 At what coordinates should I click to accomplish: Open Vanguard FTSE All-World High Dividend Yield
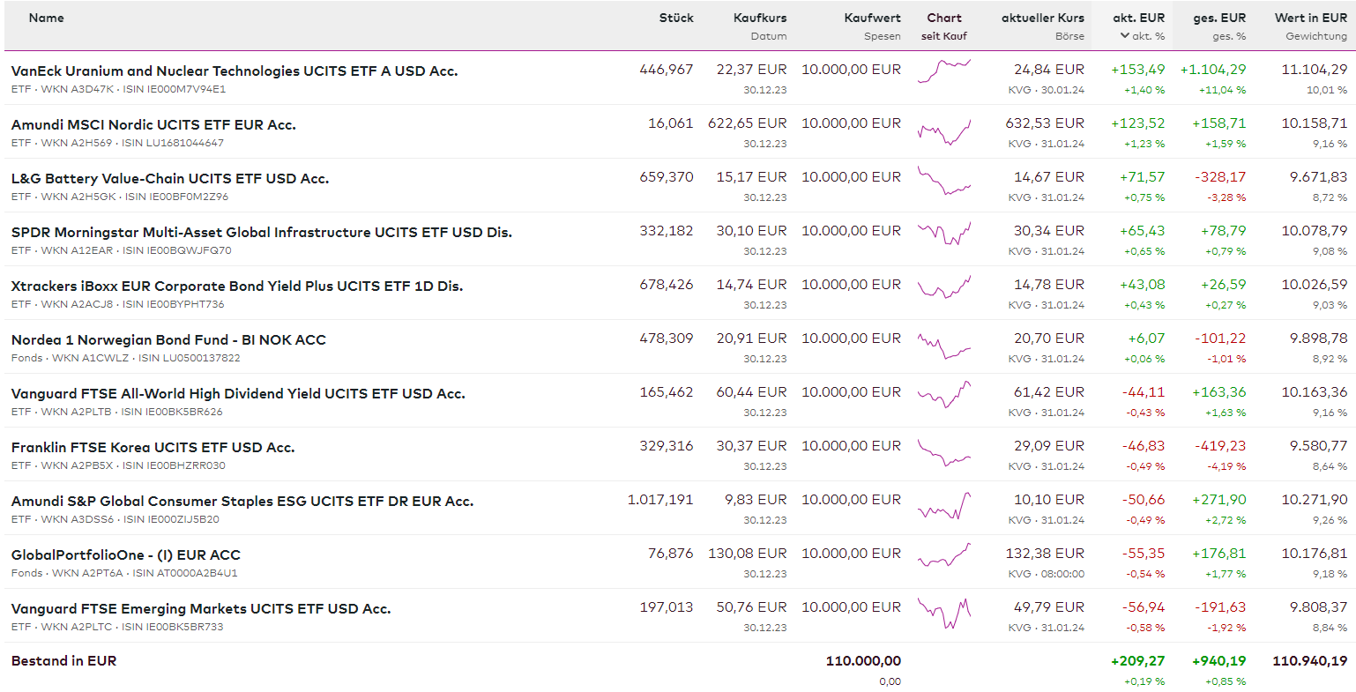[237, 394]
